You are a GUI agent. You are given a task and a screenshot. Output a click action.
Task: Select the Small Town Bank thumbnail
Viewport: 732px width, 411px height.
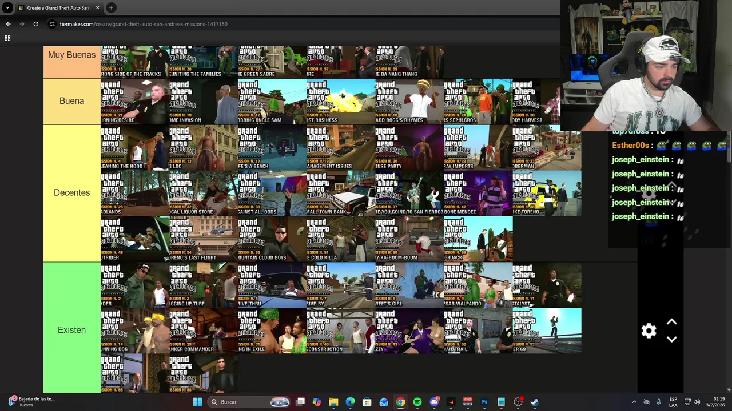[341, 193]
